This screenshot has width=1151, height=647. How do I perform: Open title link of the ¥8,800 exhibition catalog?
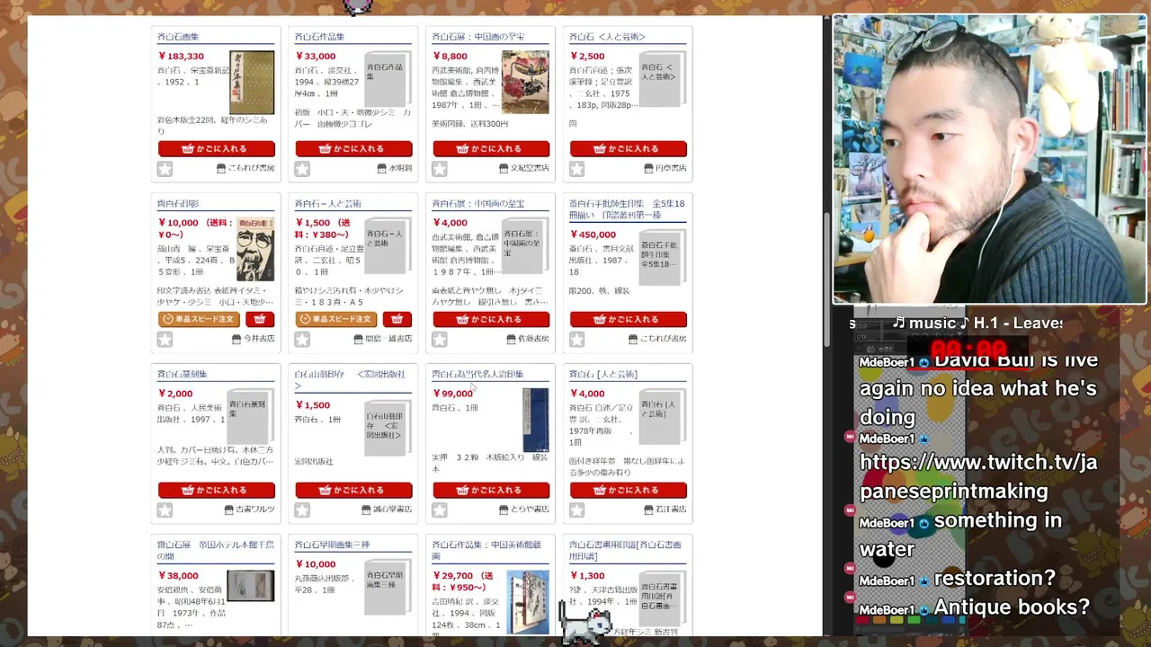477,37
